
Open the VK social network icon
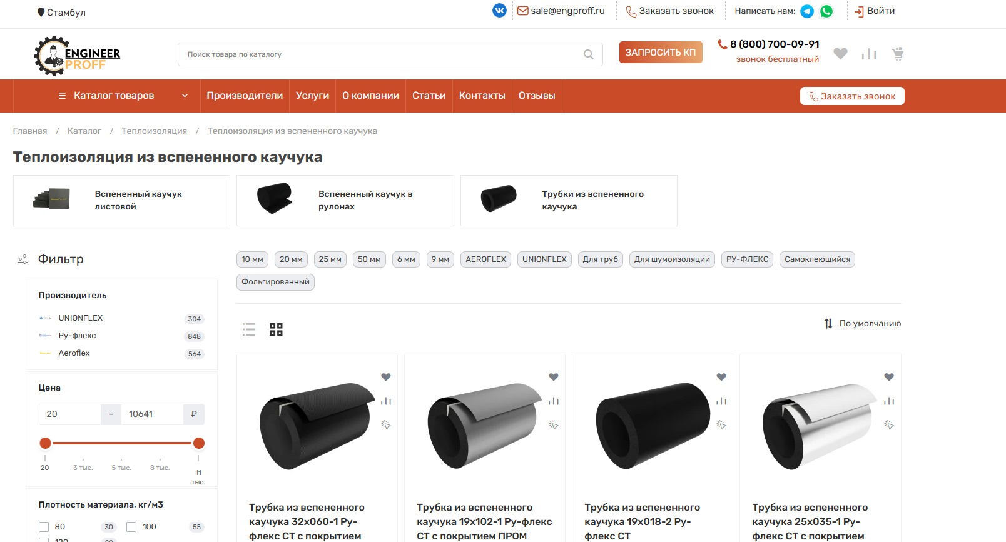coord(499,11)
